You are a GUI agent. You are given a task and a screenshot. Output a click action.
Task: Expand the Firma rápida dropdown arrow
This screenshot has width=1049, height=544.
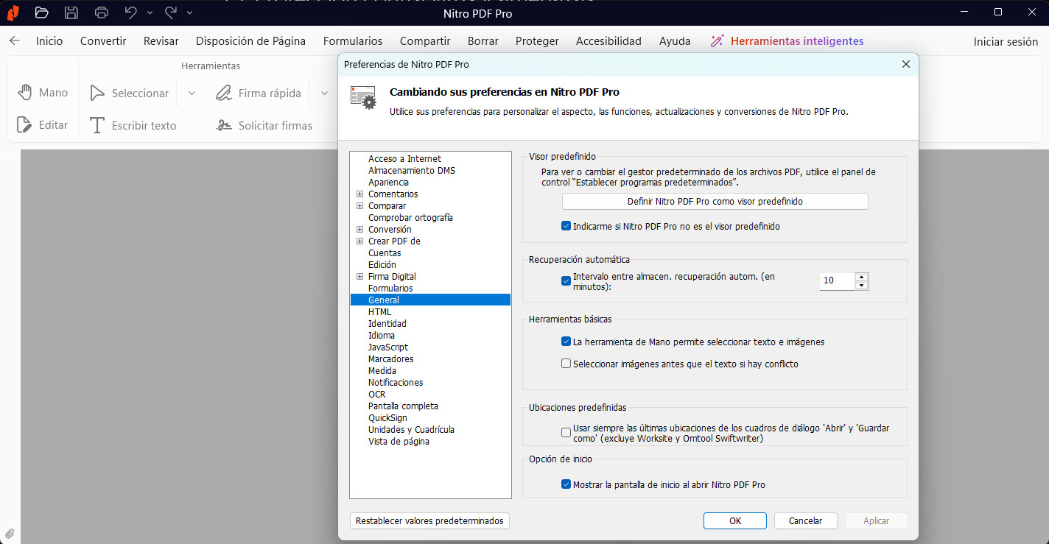pos(324,93)
